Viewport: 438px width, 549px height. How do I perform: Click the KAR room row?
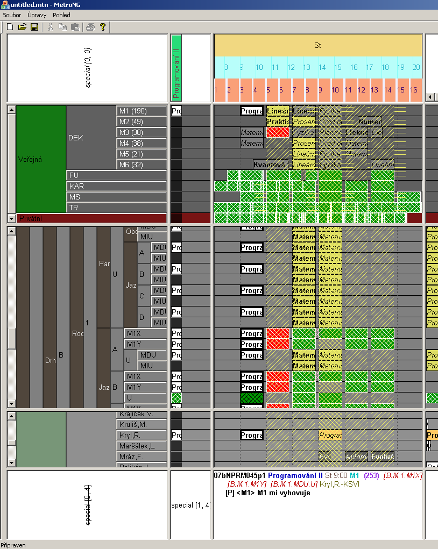(116, 186)
